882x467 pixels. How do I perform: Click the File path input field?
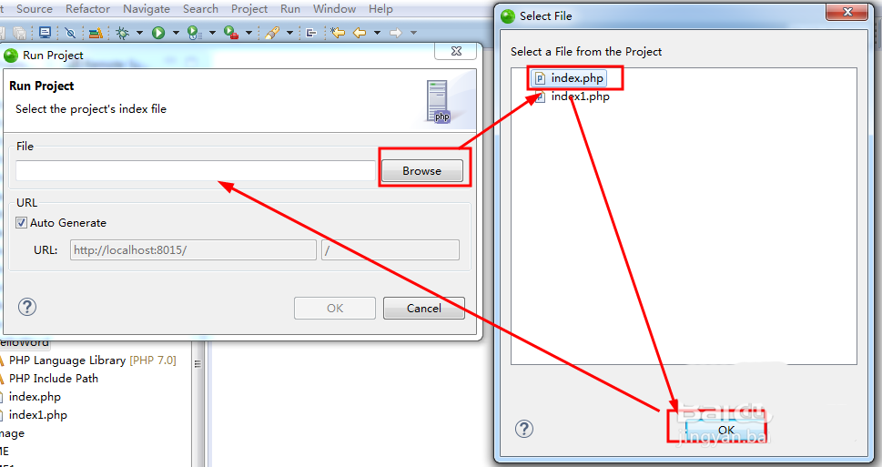[195, 170]
